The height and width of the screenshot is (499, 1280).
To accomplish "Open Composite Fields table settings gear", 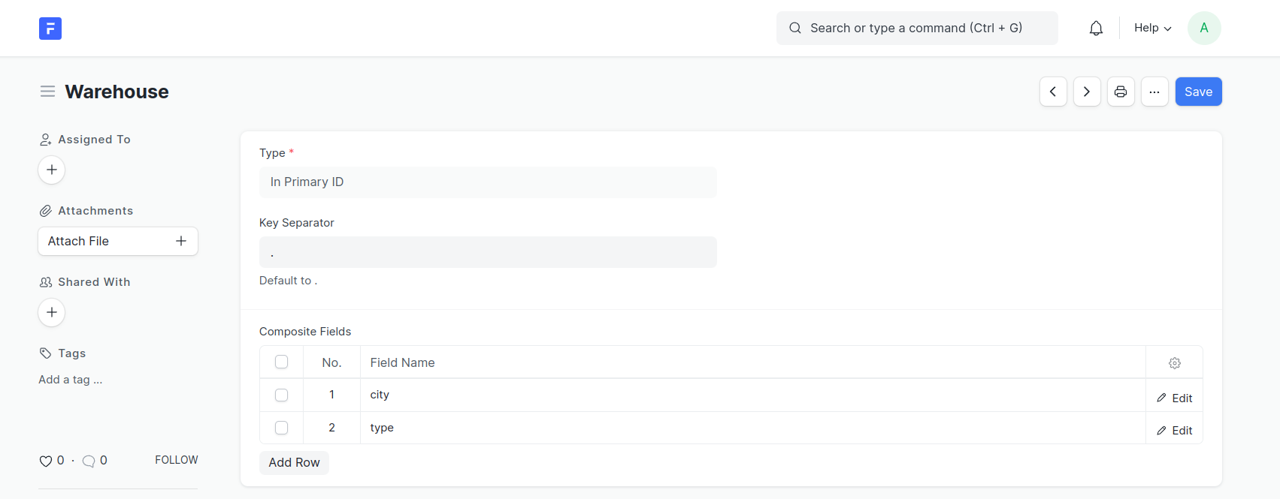I will pos(1174,363).
